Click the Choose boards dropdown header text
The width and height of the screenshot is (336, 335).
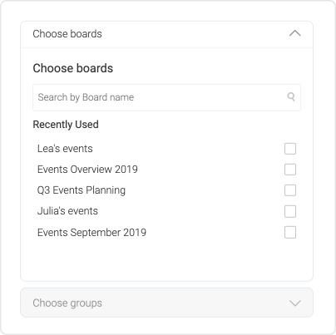[67, 34]
